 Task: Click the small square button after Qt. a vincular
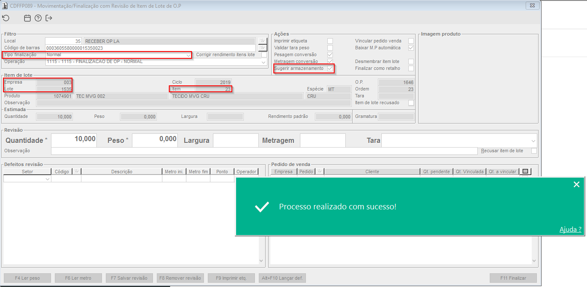[526, 172]
